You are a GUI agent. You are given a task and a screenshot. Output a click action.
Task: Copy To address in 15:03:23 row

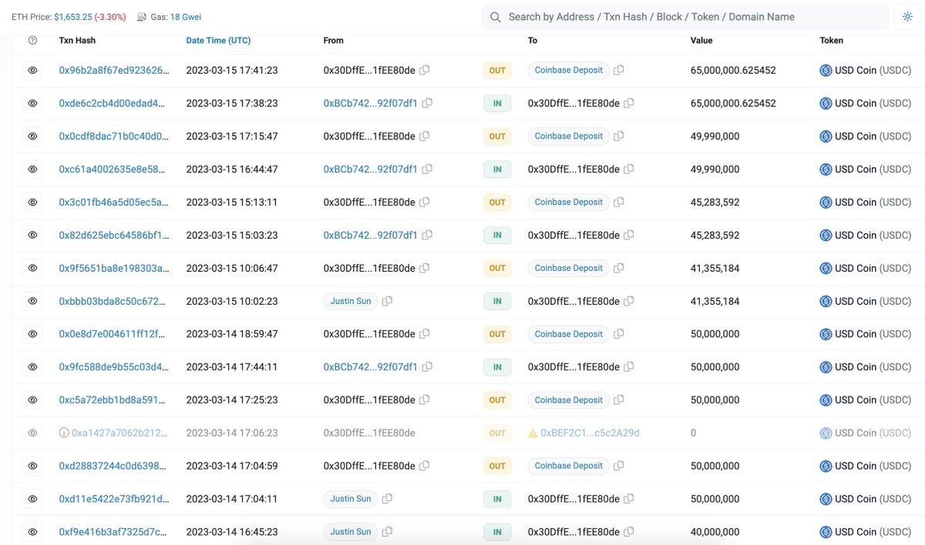[x=629, y=235]
